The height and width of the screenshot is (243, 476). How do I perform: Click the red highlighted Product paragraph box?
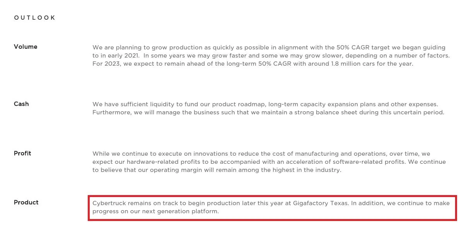point(272,208)
